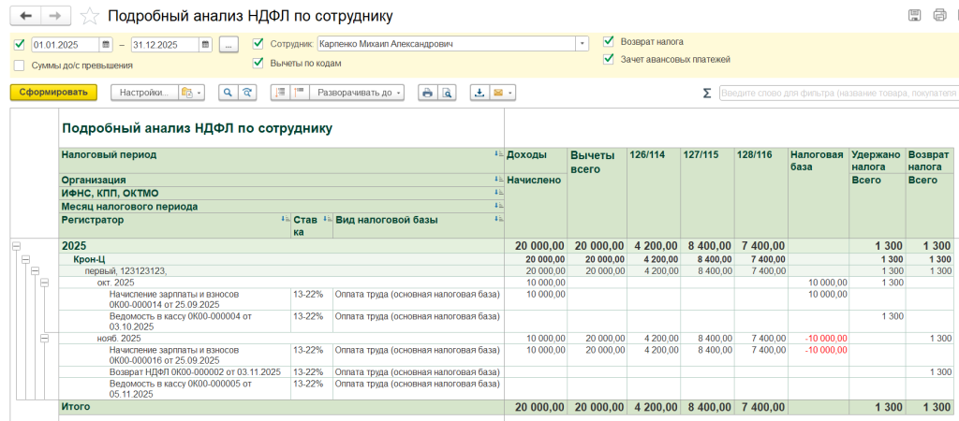Focus the filter word search field
Viewport: 959px width, 421px height.
coord(838,93)
